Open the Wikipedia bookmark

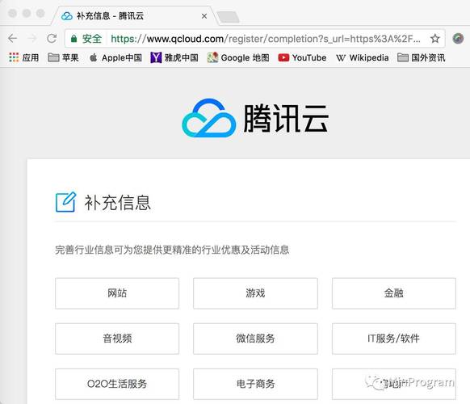pos(362,57)
